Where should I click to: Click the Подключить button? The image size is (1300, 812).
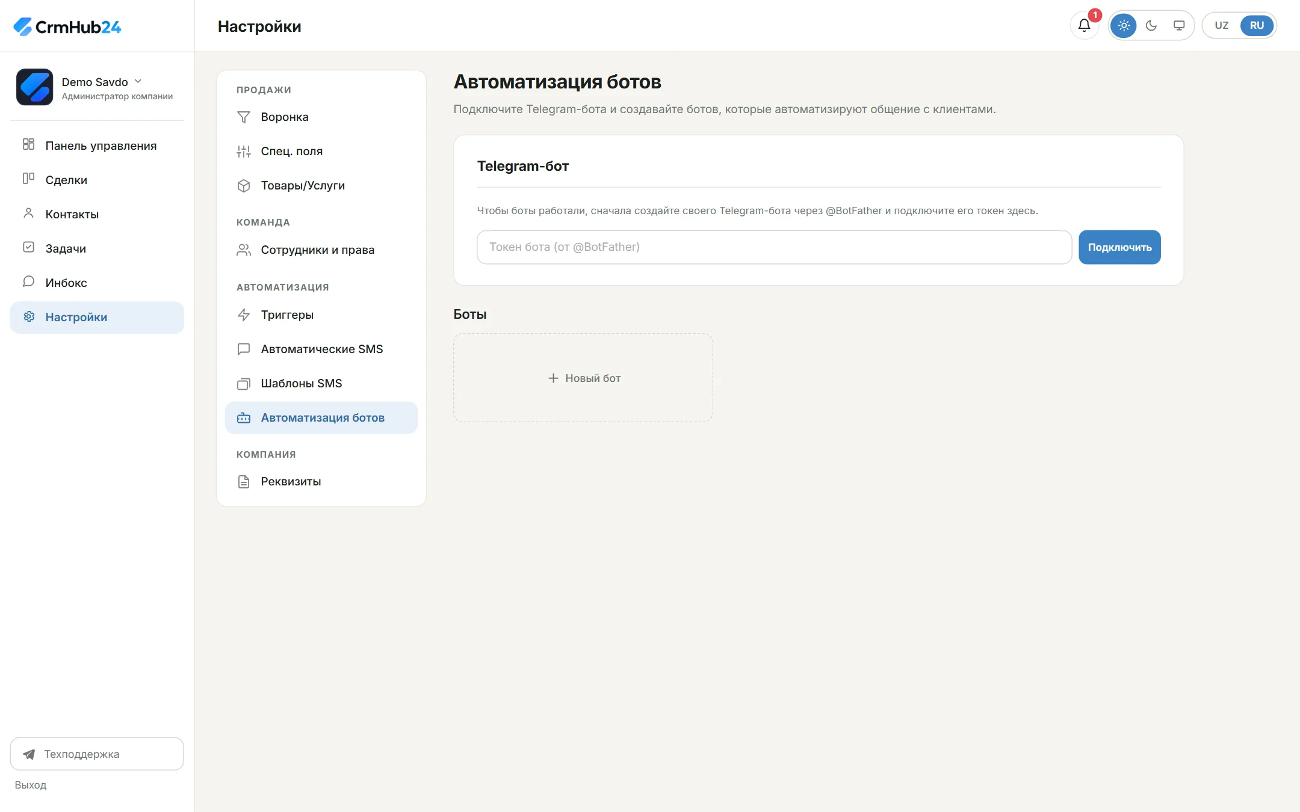click(x=1119, y=247)
